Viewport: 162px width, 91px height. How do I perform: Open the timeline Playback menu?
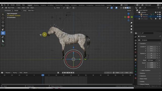tap(8, 73)
